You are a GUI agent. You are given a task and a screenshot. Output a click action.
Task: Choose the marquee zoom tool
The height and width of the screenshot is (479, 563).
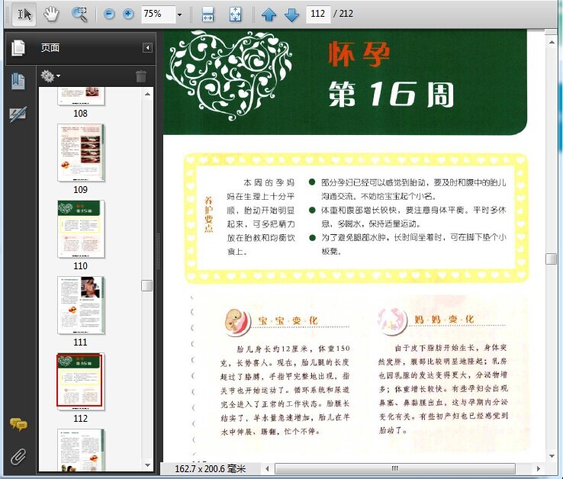[79, 14]
